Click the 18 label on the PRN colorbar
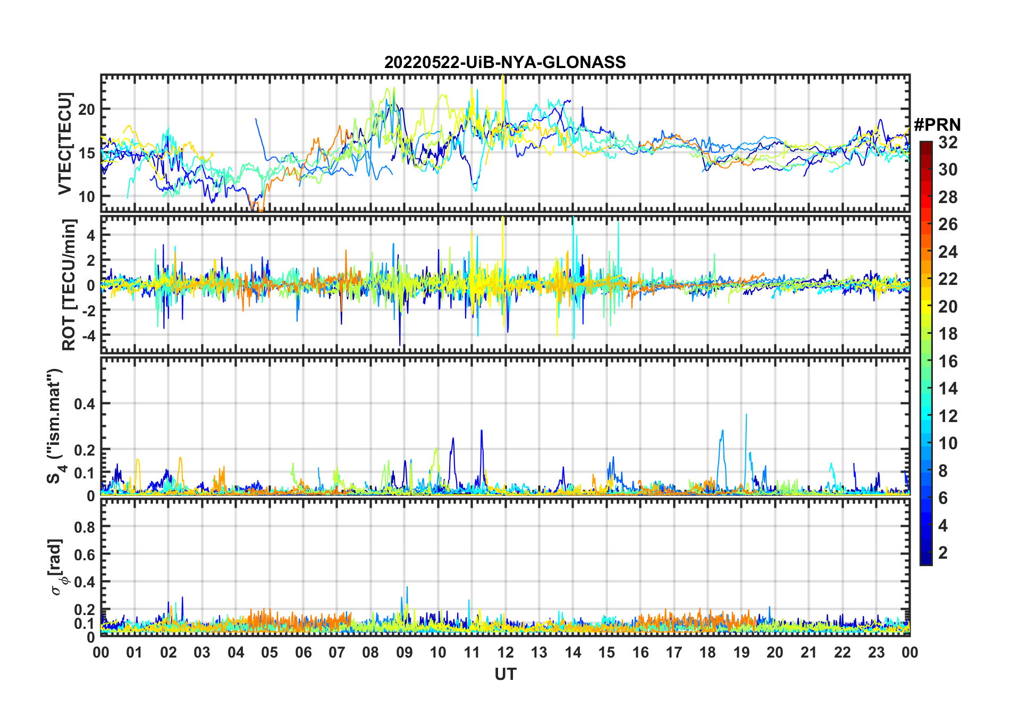This screenshot has height=707, width=1011. click(x=948, y=334)
